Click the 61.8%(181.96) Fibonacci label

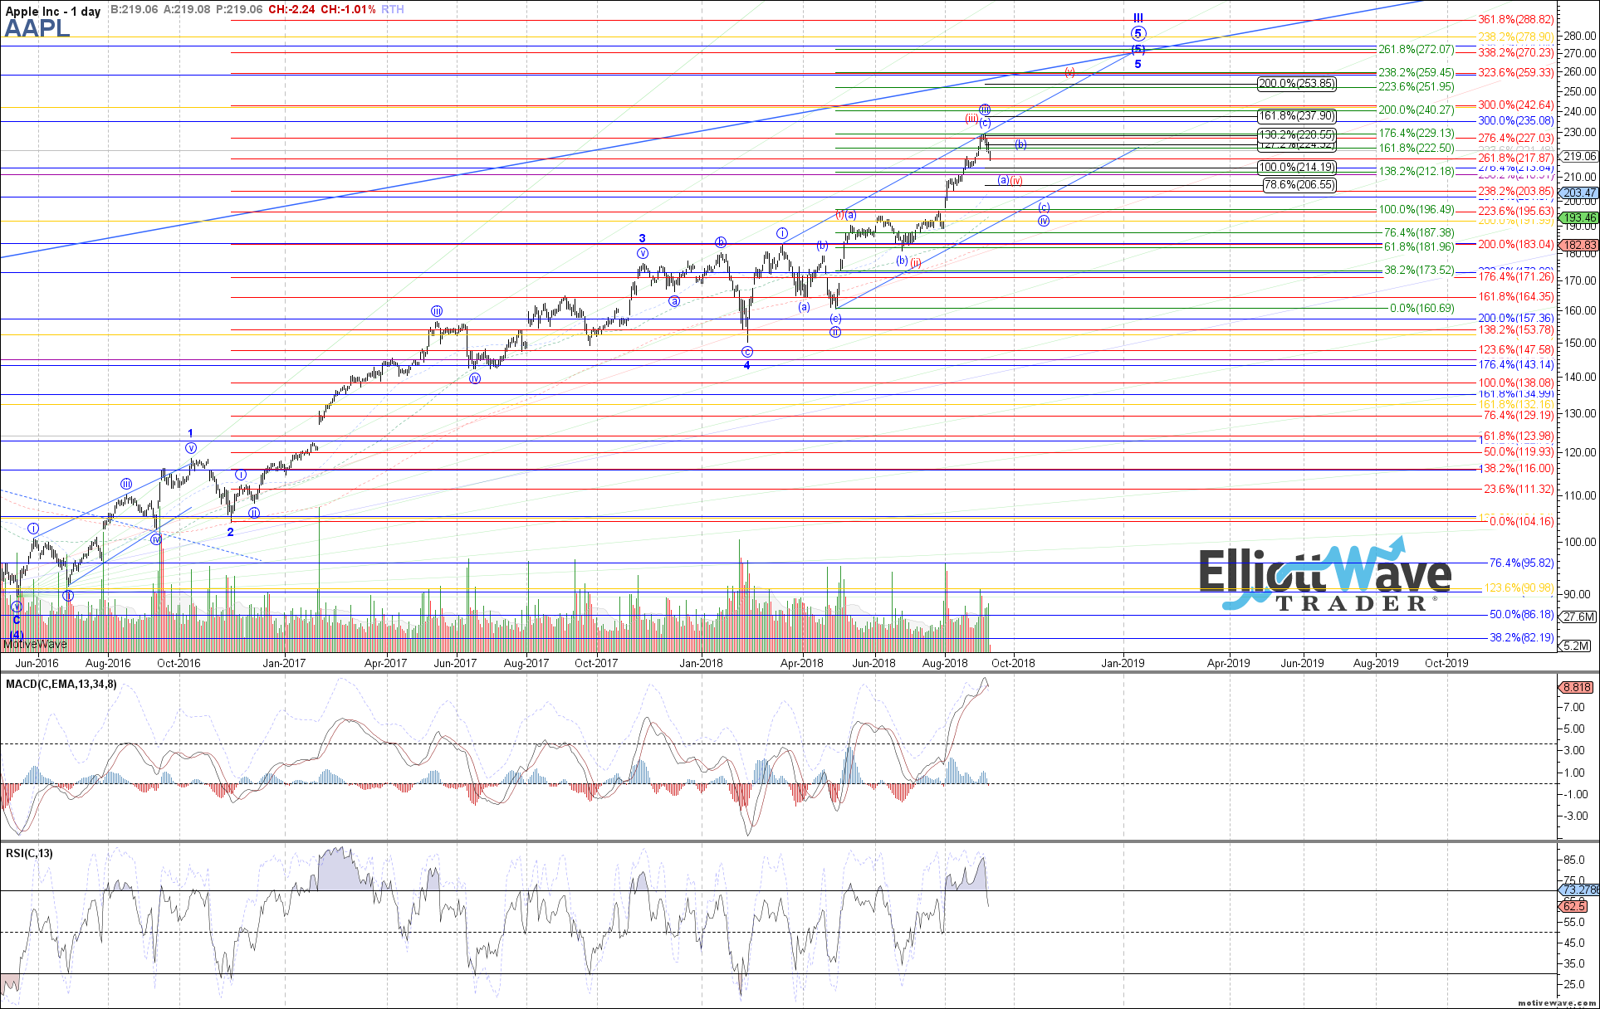tap(1419, 247)
